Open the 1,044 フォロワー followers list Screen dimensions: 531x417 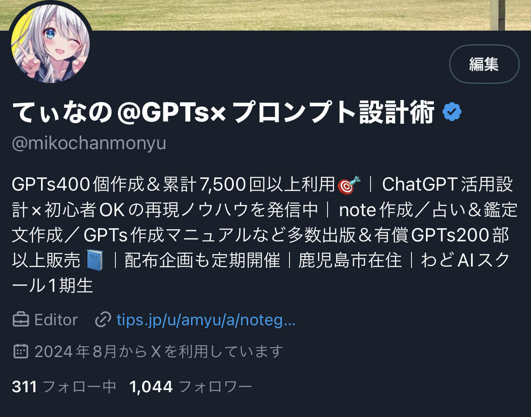191,387
